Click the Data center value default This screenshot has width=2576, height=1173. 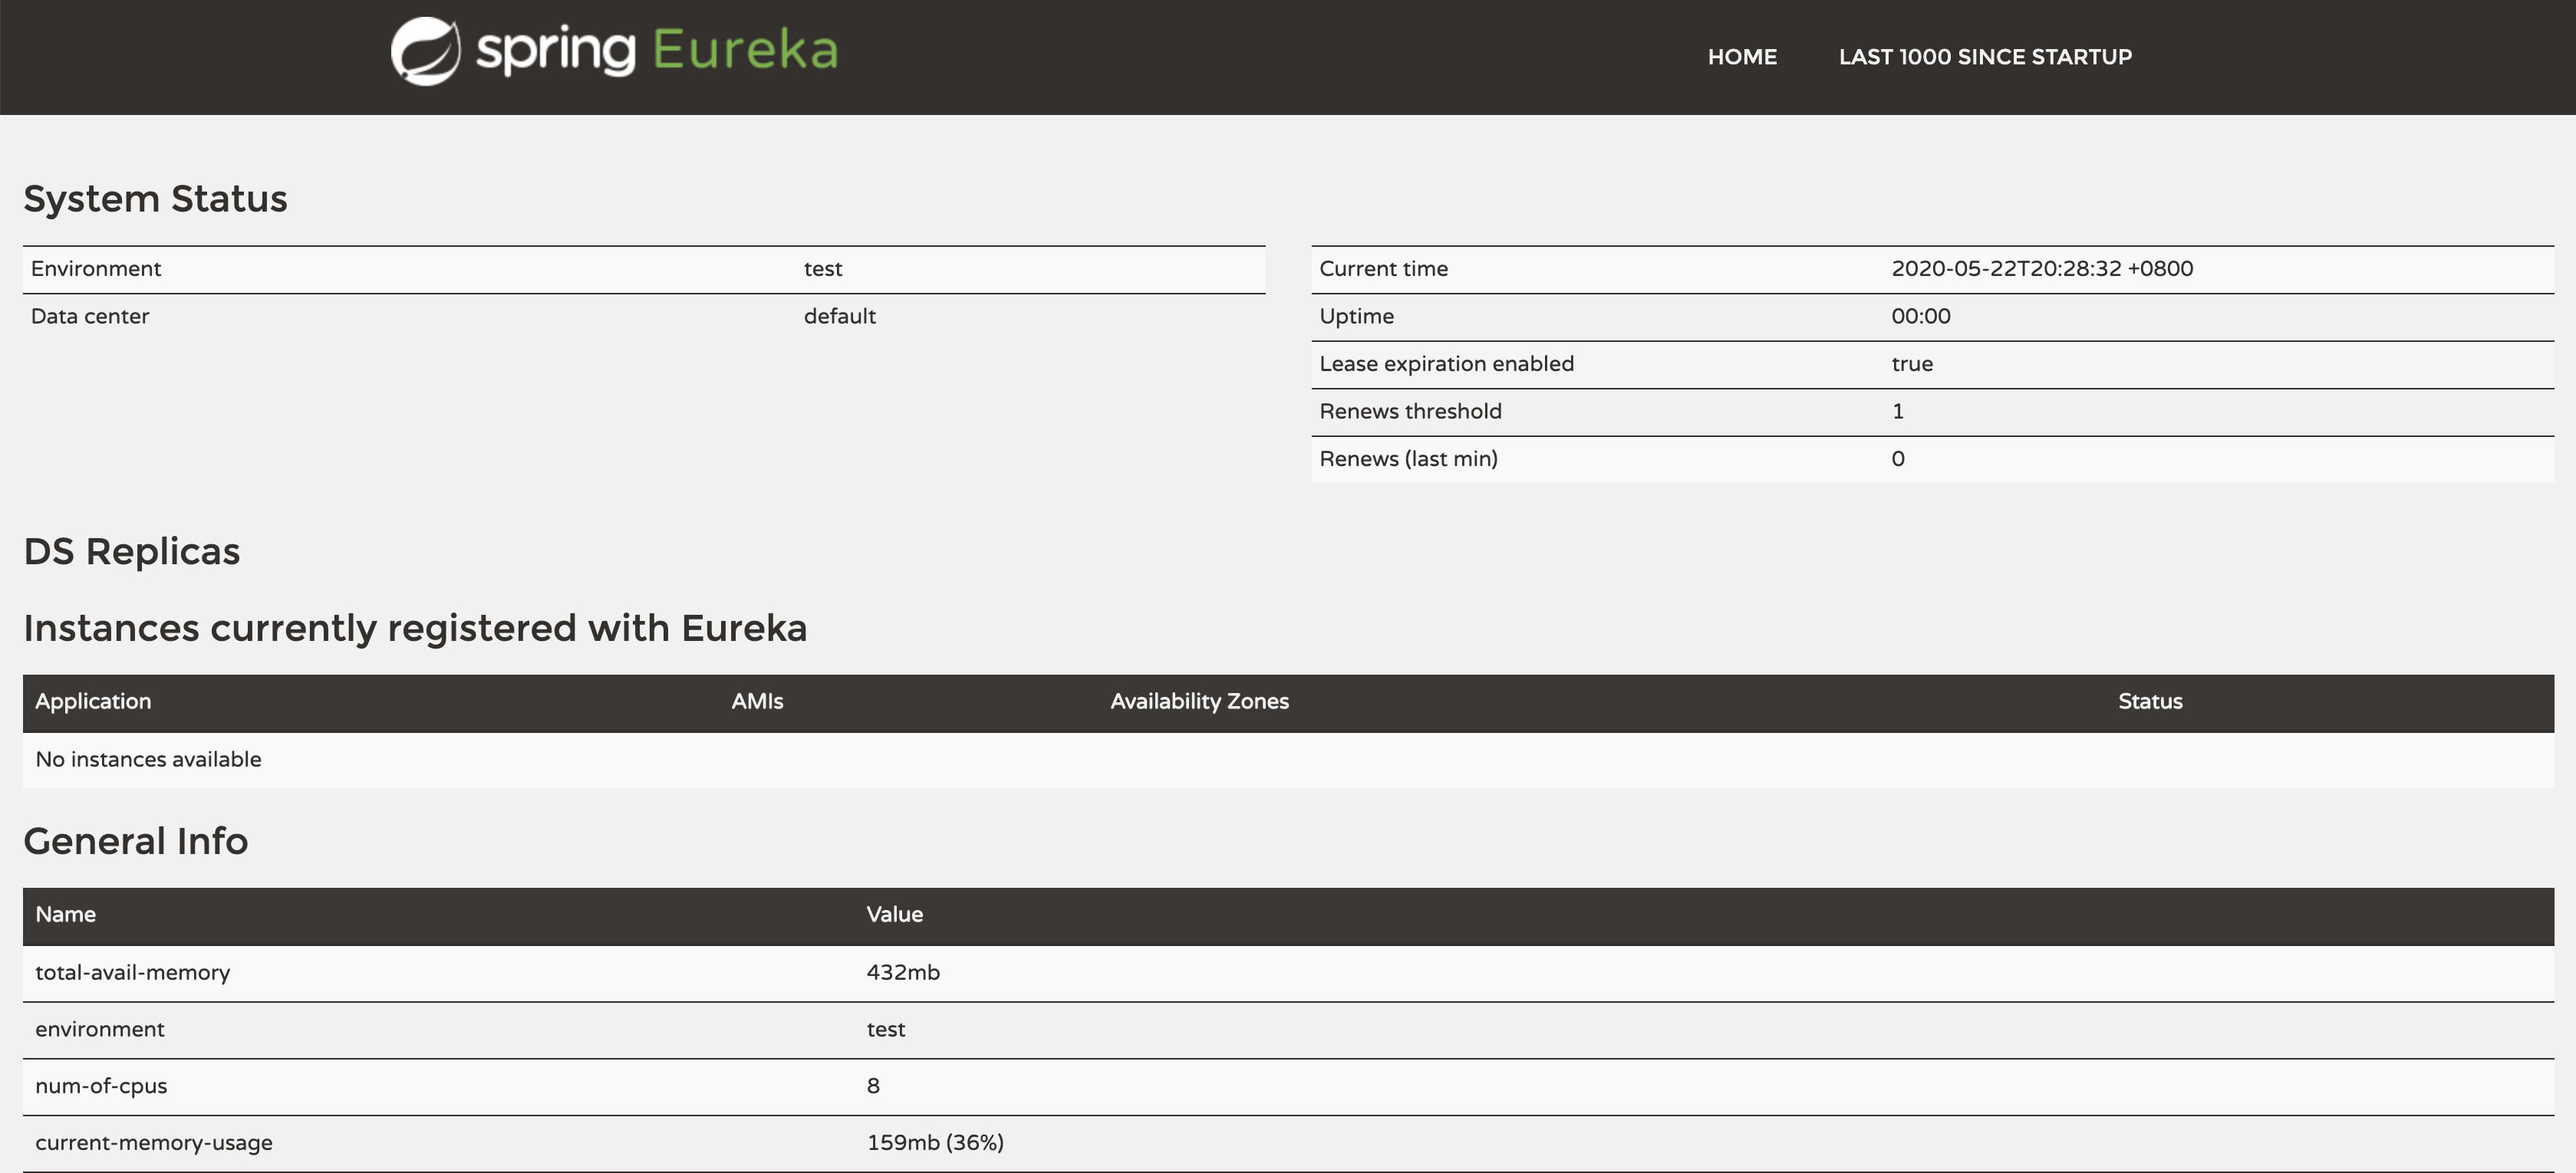coord(839,317)
